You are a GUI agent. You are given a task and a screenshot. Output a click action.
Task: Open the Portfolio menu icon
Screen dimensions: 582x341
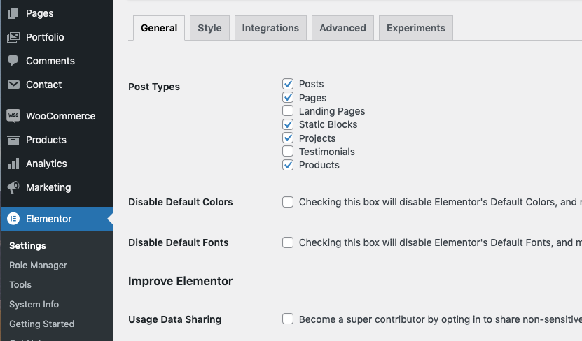(x=13, y=37)
